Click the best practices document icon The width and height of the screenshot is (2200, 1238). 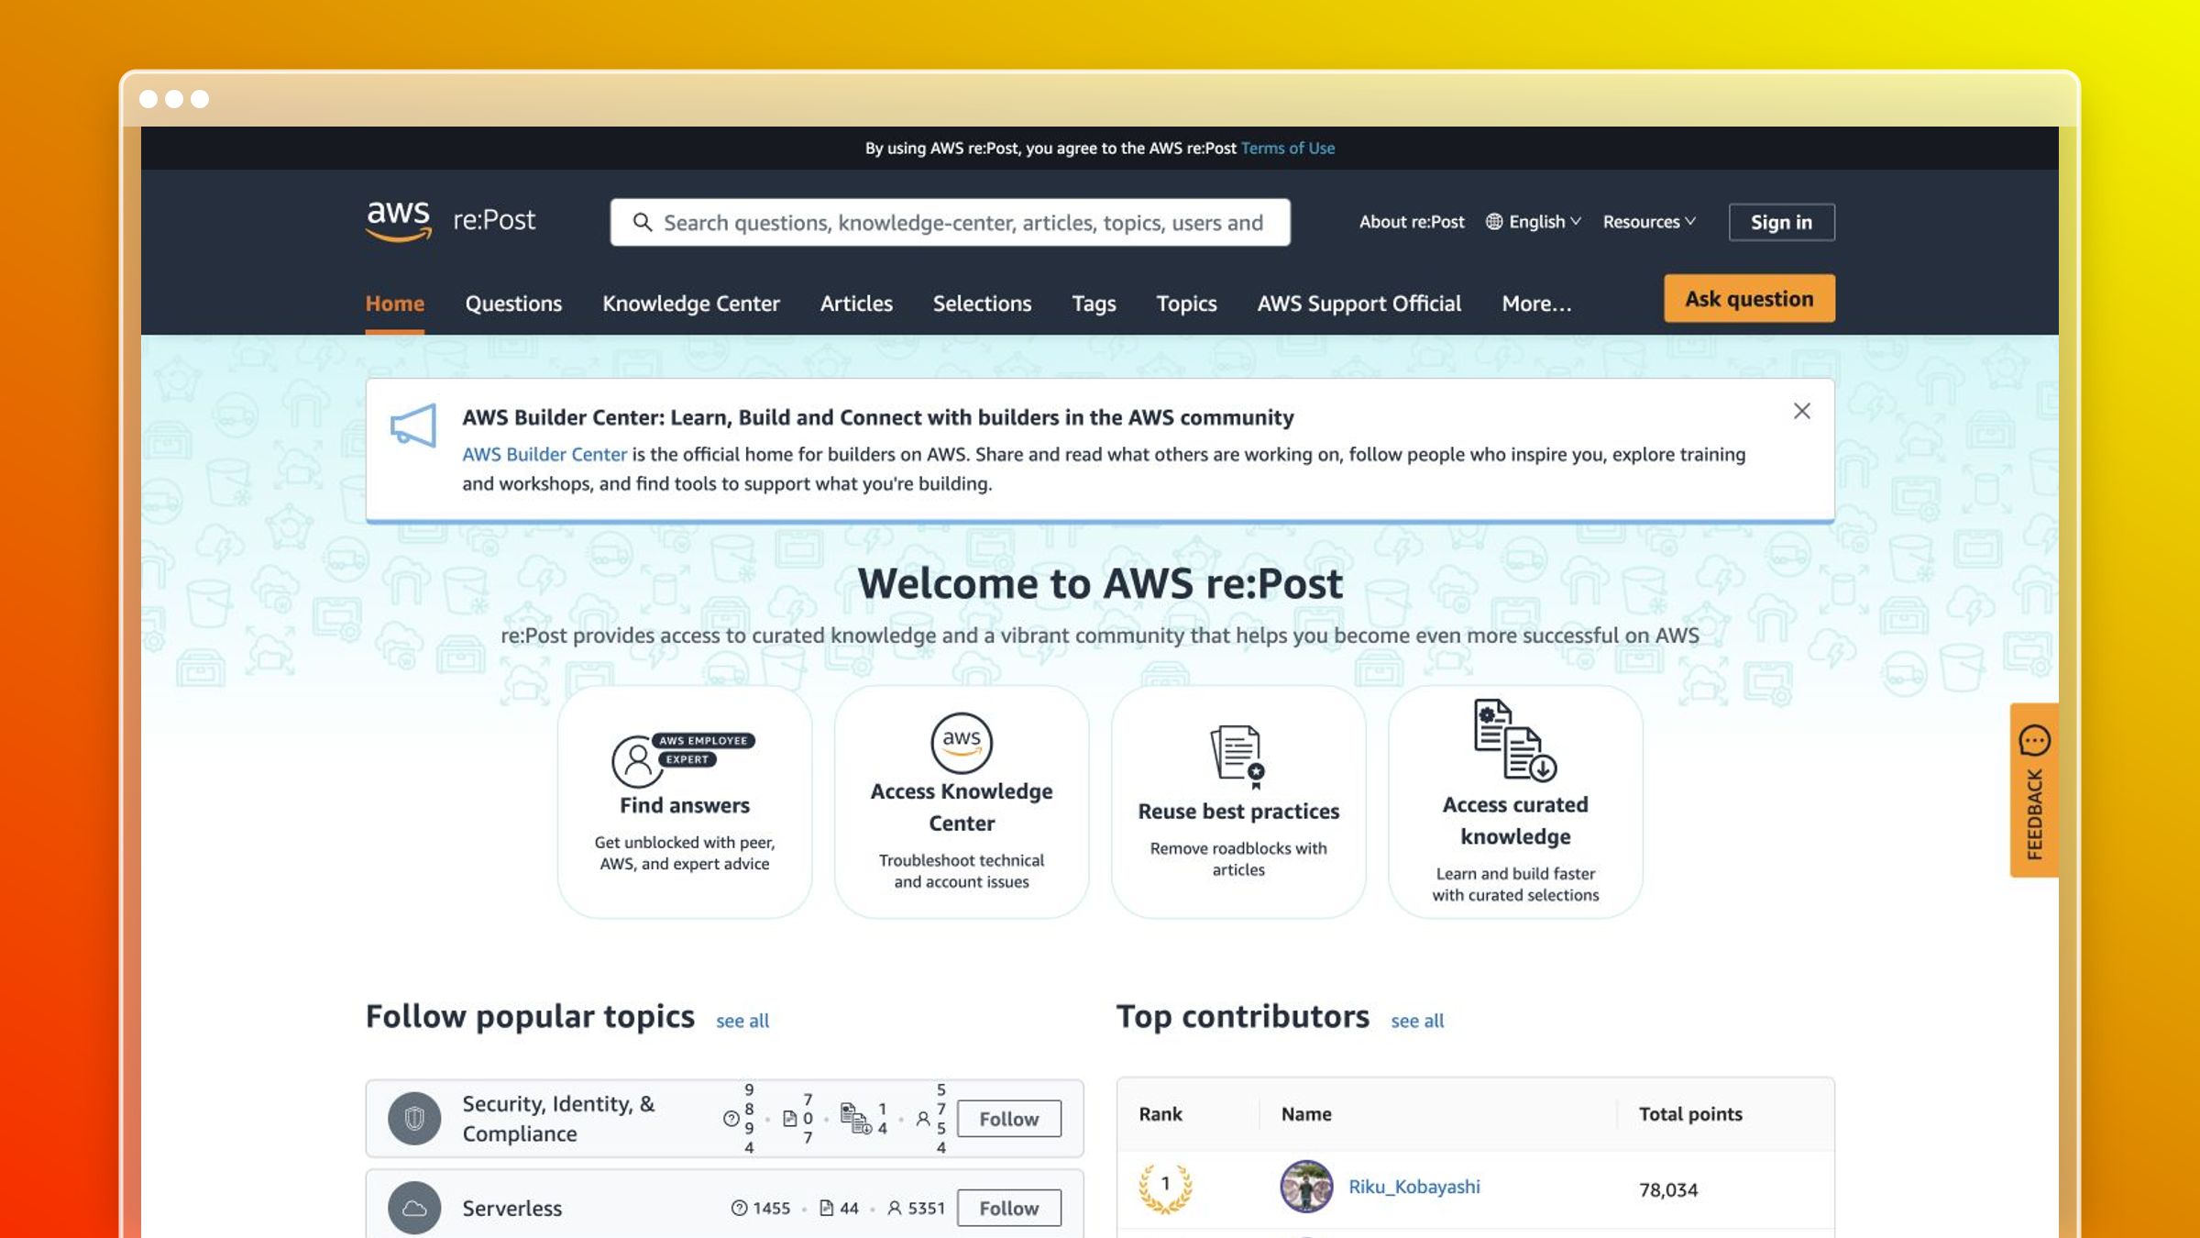[x=1238, y=756]
